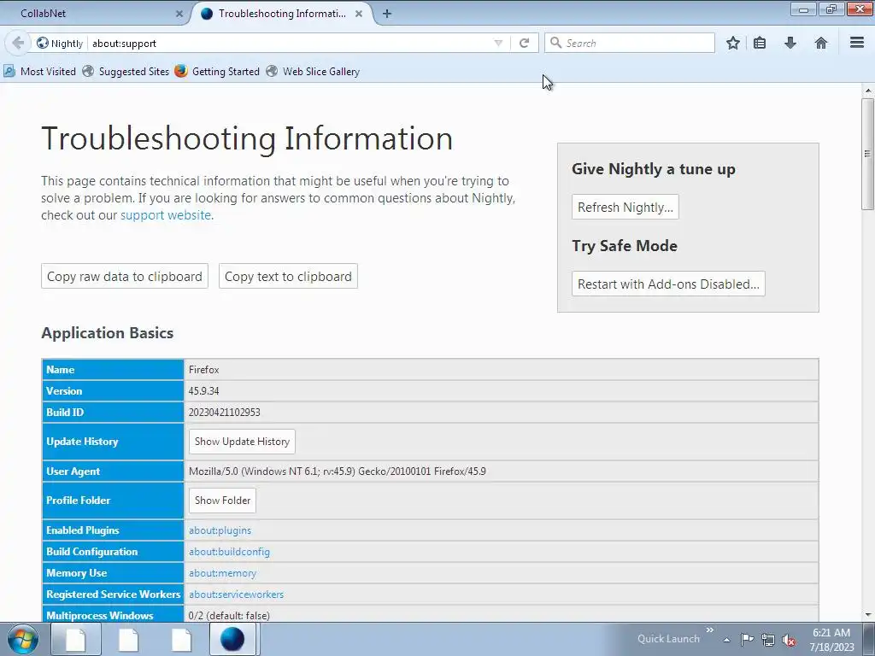Show bookmarks list icon
875x656 pixels.
(760, 43)
